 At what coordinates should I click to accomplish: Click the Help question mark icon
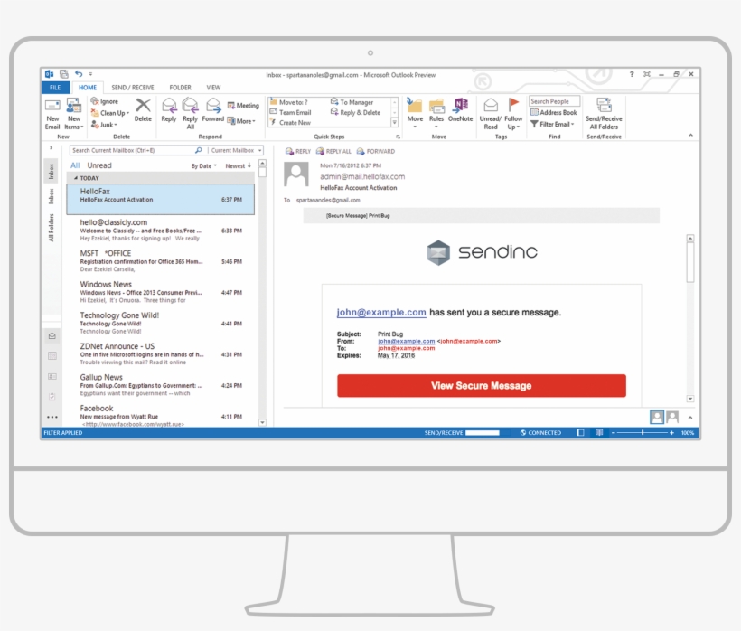[632, 74]
